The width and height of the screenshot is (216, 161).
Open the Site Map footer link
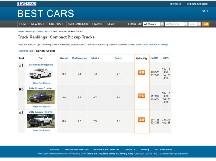[x=145, y=150]
